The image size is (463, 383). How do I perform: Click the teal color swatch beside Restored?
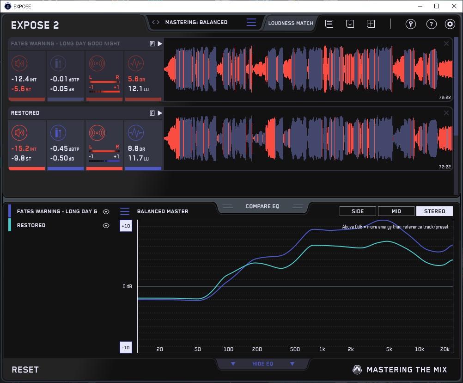tap(10, 225)
